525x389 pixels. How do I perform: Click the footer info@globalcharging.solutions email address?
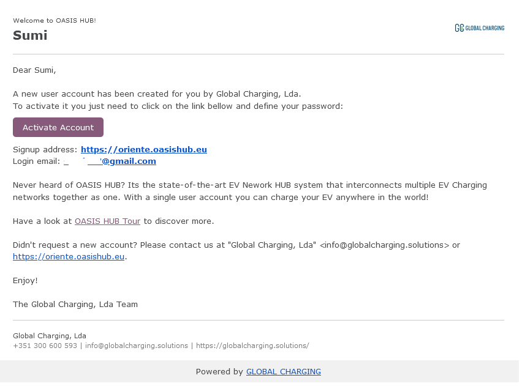point(136,346)
